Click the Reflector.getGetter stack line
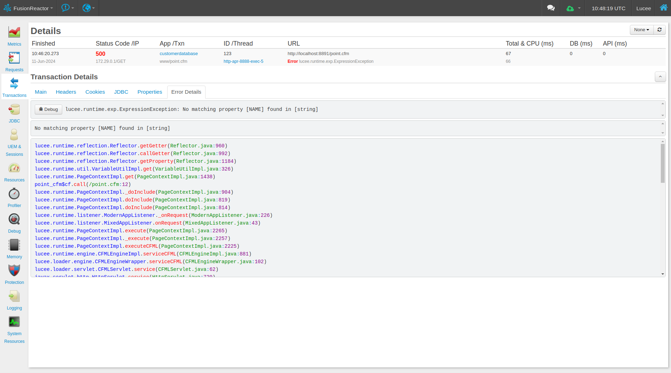Image resolution: width=671 pixels, height=373 pixels. click(131, 146)
